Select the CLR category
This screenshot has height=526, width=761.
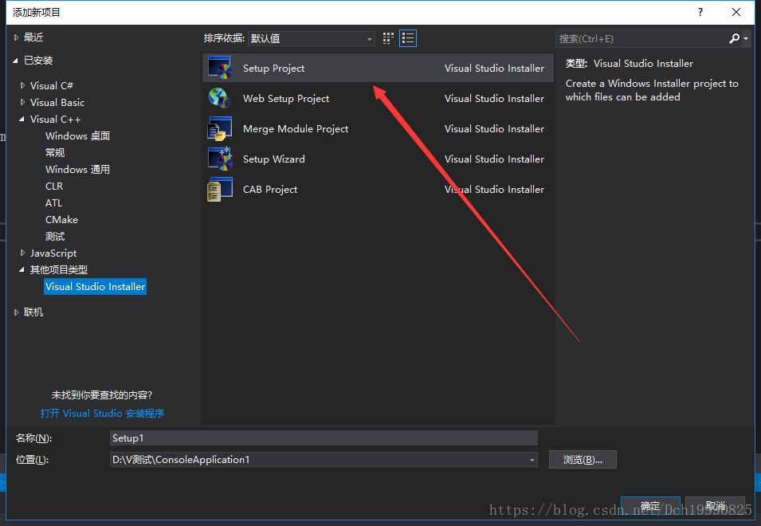(x=54, y=186)
